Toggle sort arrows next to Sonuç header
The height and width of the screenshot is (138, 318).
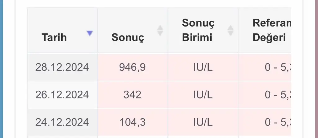[160, 30]
